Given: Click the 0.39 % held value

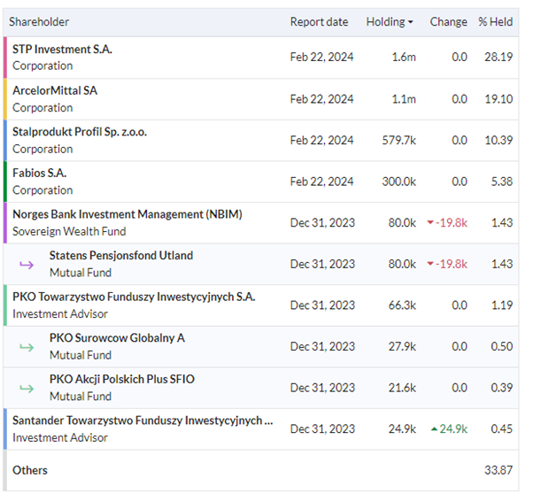Looking at the screenshot, I should [502, 388].
